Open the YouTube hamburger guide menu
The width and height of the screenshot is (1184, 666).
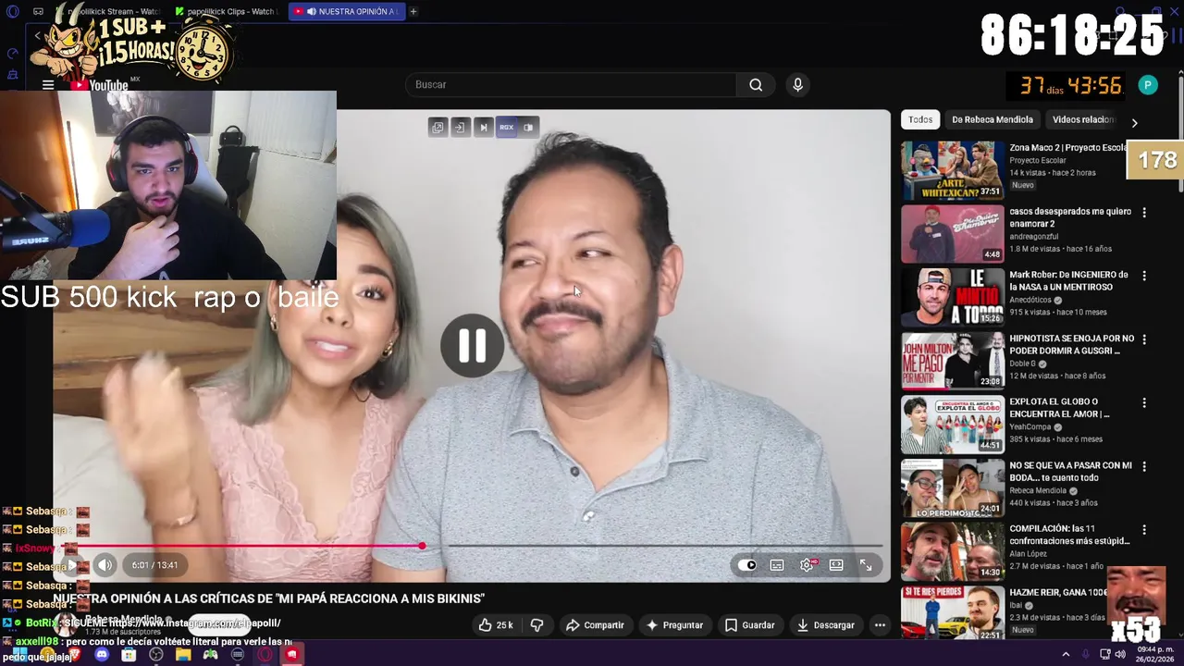(47, 84)
